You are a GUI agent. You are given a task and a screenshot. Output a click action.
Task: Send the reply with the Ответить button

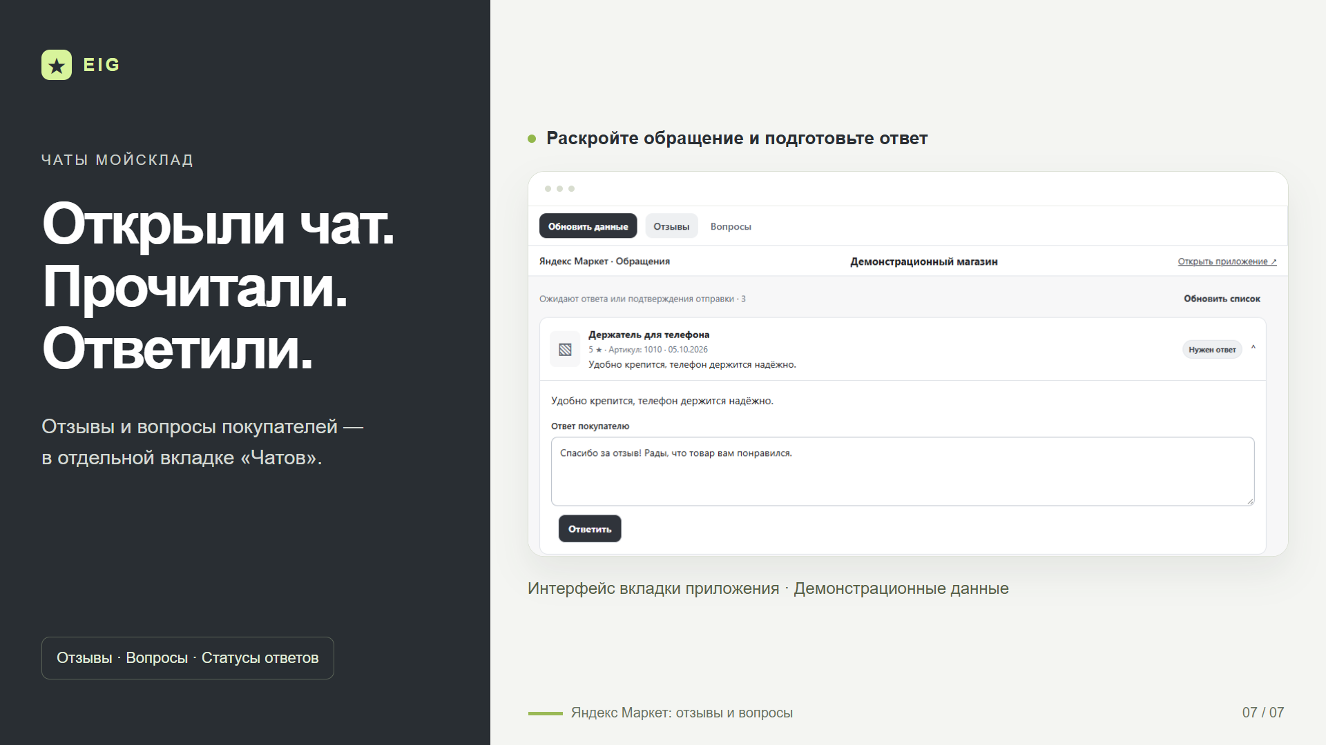coord(590,529)
